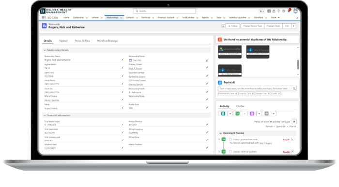Remove the Retirement Client topic tag
Image resolution: width=339 pixels, height=187 pixels.
(x=236, y=93)
